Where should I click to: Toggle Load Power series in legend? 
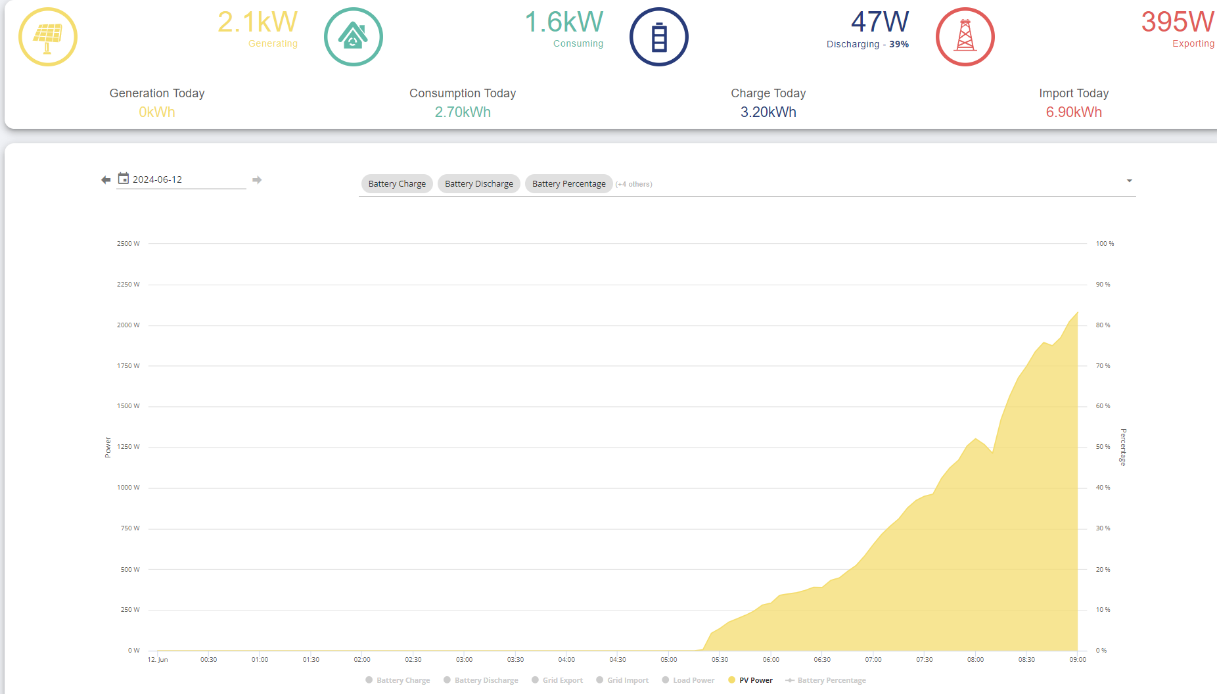pyautogui.click(x=688, y=680)
